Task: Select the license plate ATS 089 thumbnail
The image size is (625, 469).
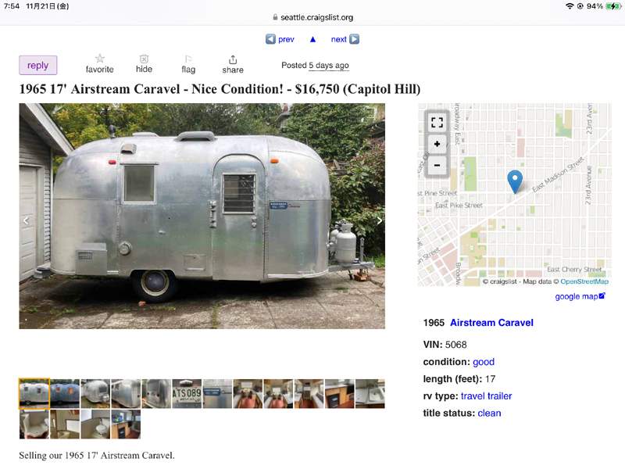Action: 187,394
